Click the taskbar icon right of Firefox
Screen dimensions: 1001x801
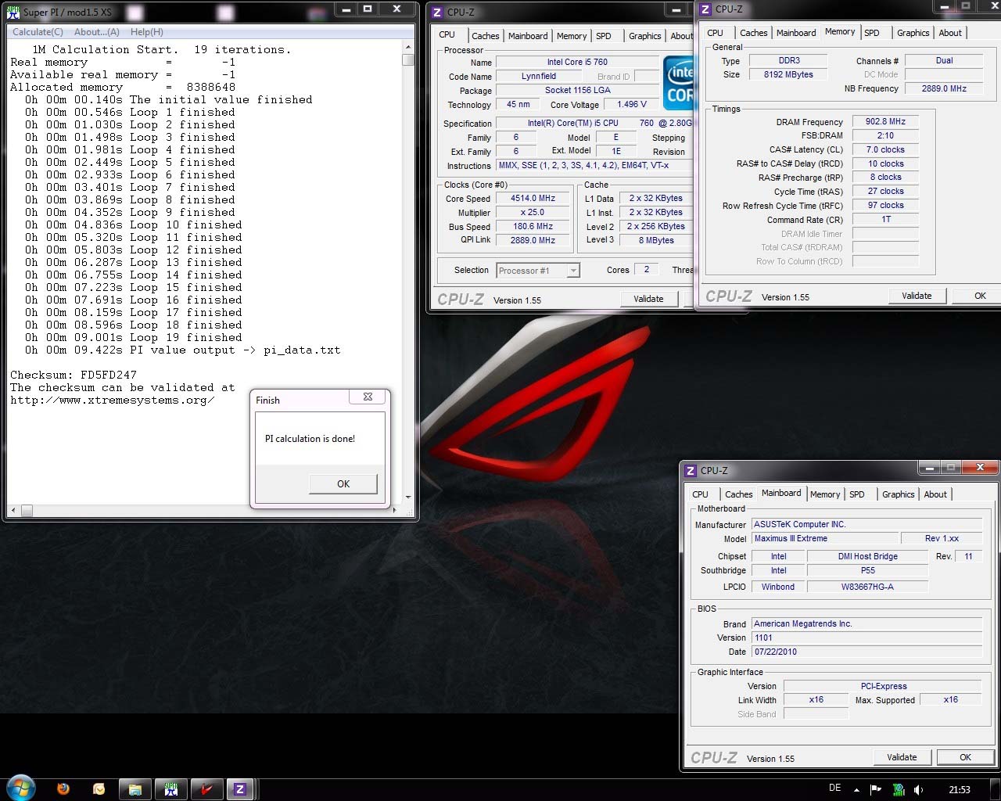[99, 789]
